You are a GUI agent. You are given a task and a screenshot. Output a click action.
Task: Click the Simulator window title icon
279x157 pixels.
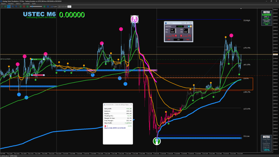[x=166, y=23]
